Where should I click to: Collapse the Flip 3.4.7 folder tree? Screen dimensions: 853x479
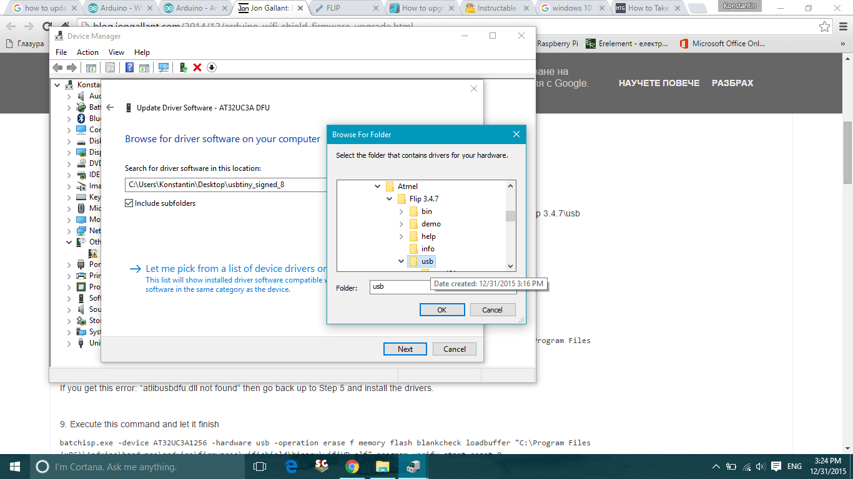[388, 198]
